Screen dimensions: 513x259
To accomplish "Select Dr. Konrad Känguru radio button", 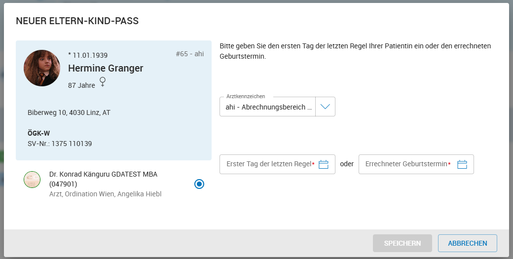I will [x=199, y=184].
